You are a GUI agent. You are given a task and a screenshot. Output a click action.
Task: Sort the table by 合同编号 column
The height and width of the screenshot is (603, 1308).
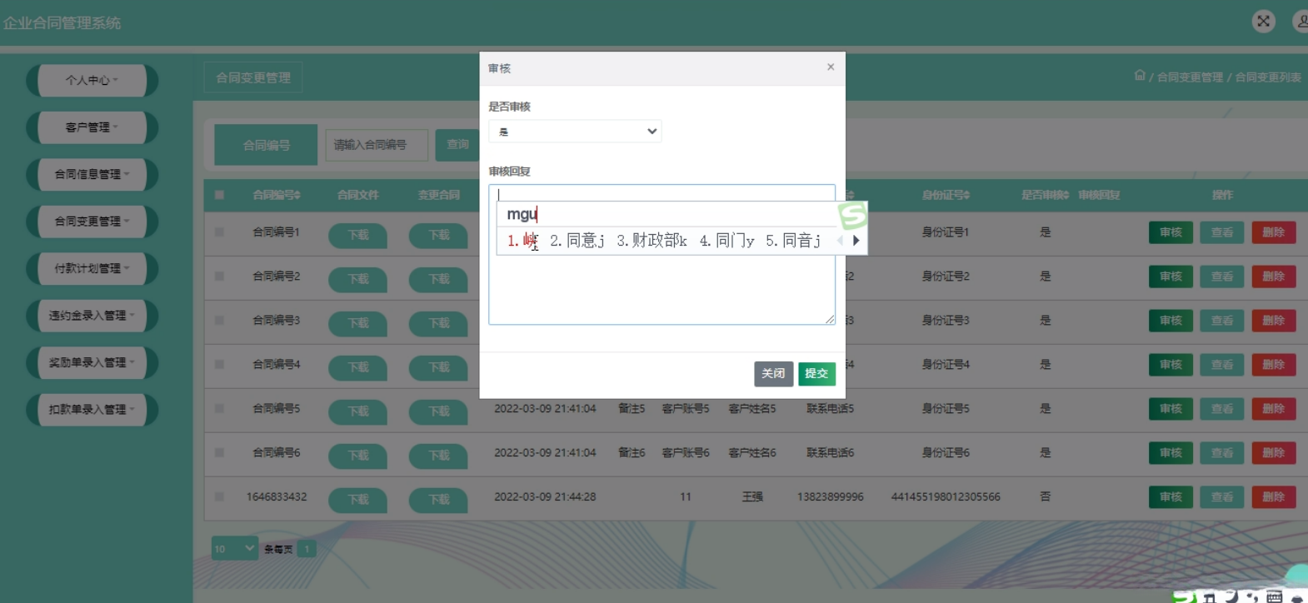(x=277, y=195)
